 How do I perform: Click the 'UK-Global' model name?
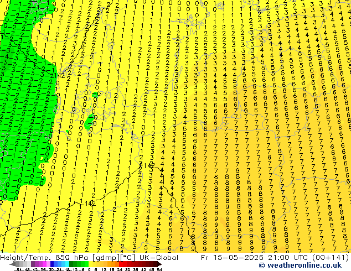tap(159, 258)
